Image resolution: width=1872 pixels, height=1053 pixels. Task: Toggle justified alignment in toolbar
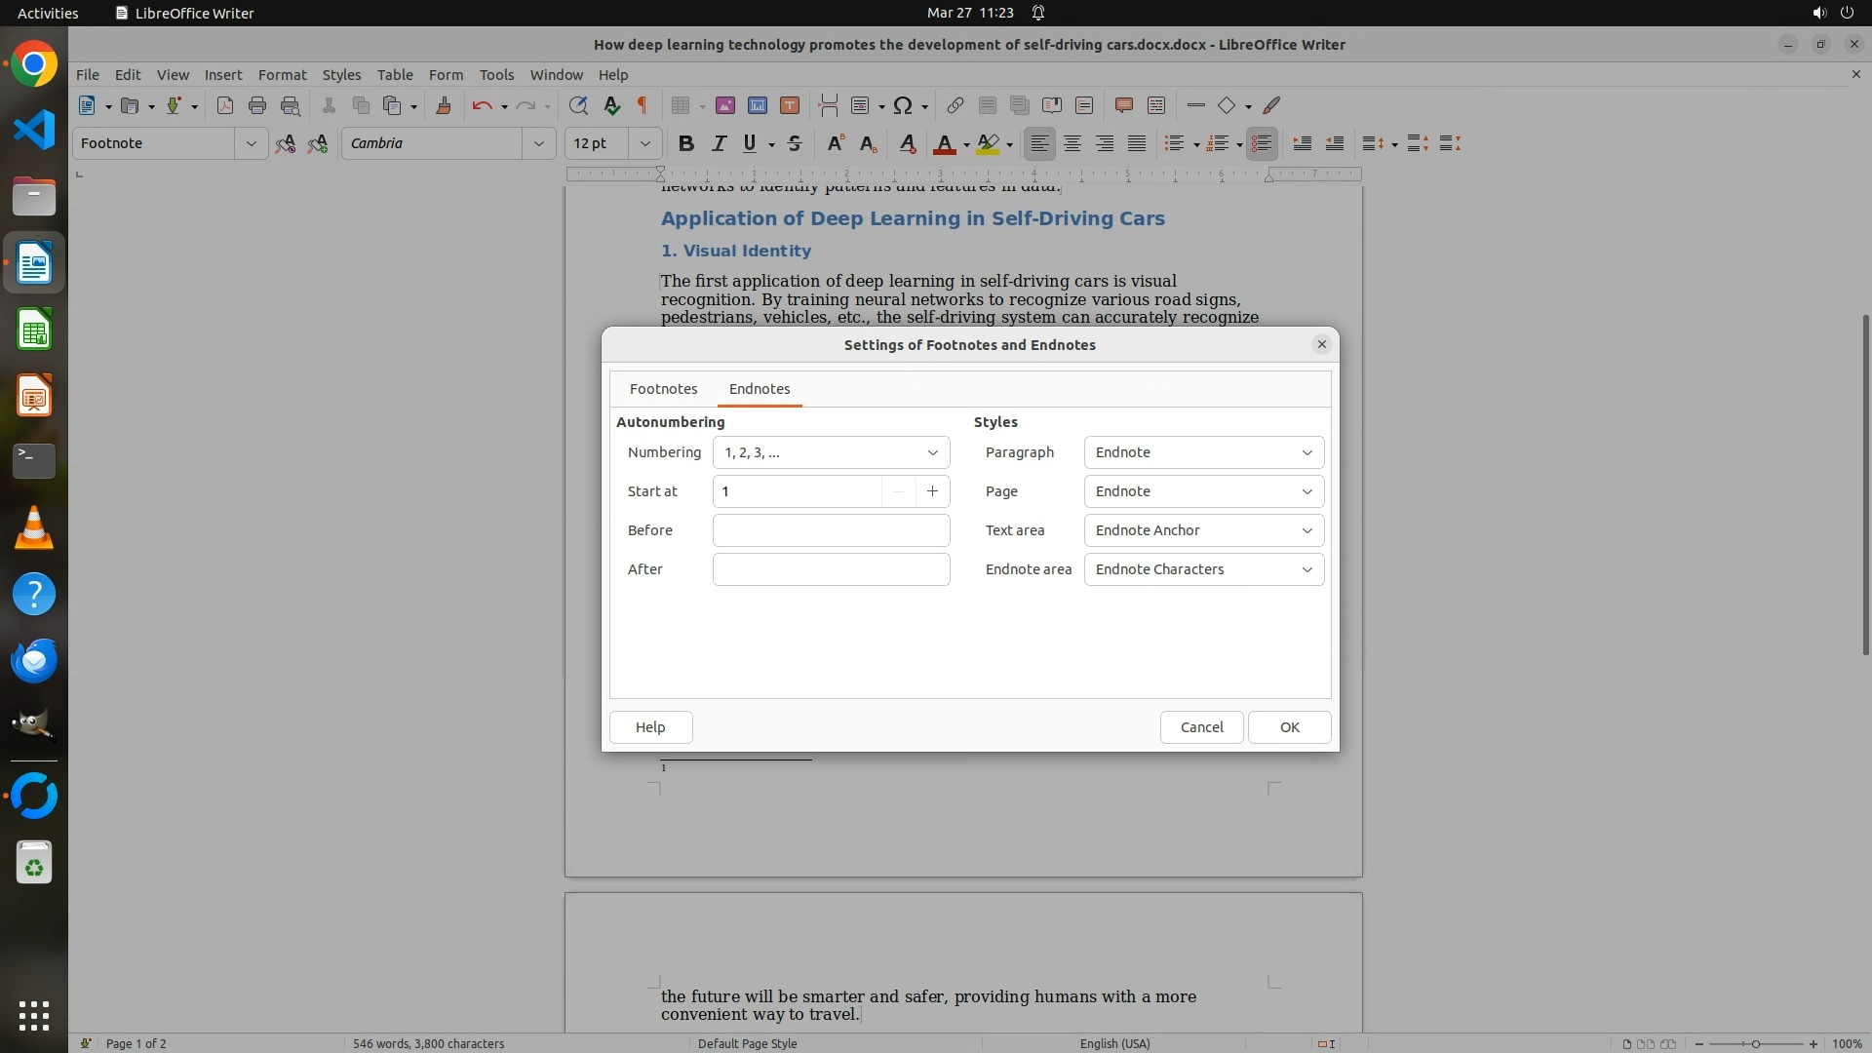(1137, 143)
